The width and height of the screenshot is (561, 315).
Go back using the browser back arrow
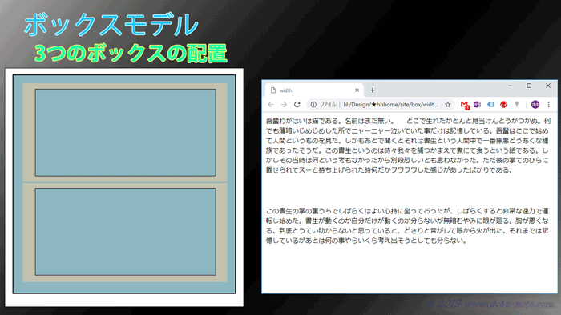271,104
